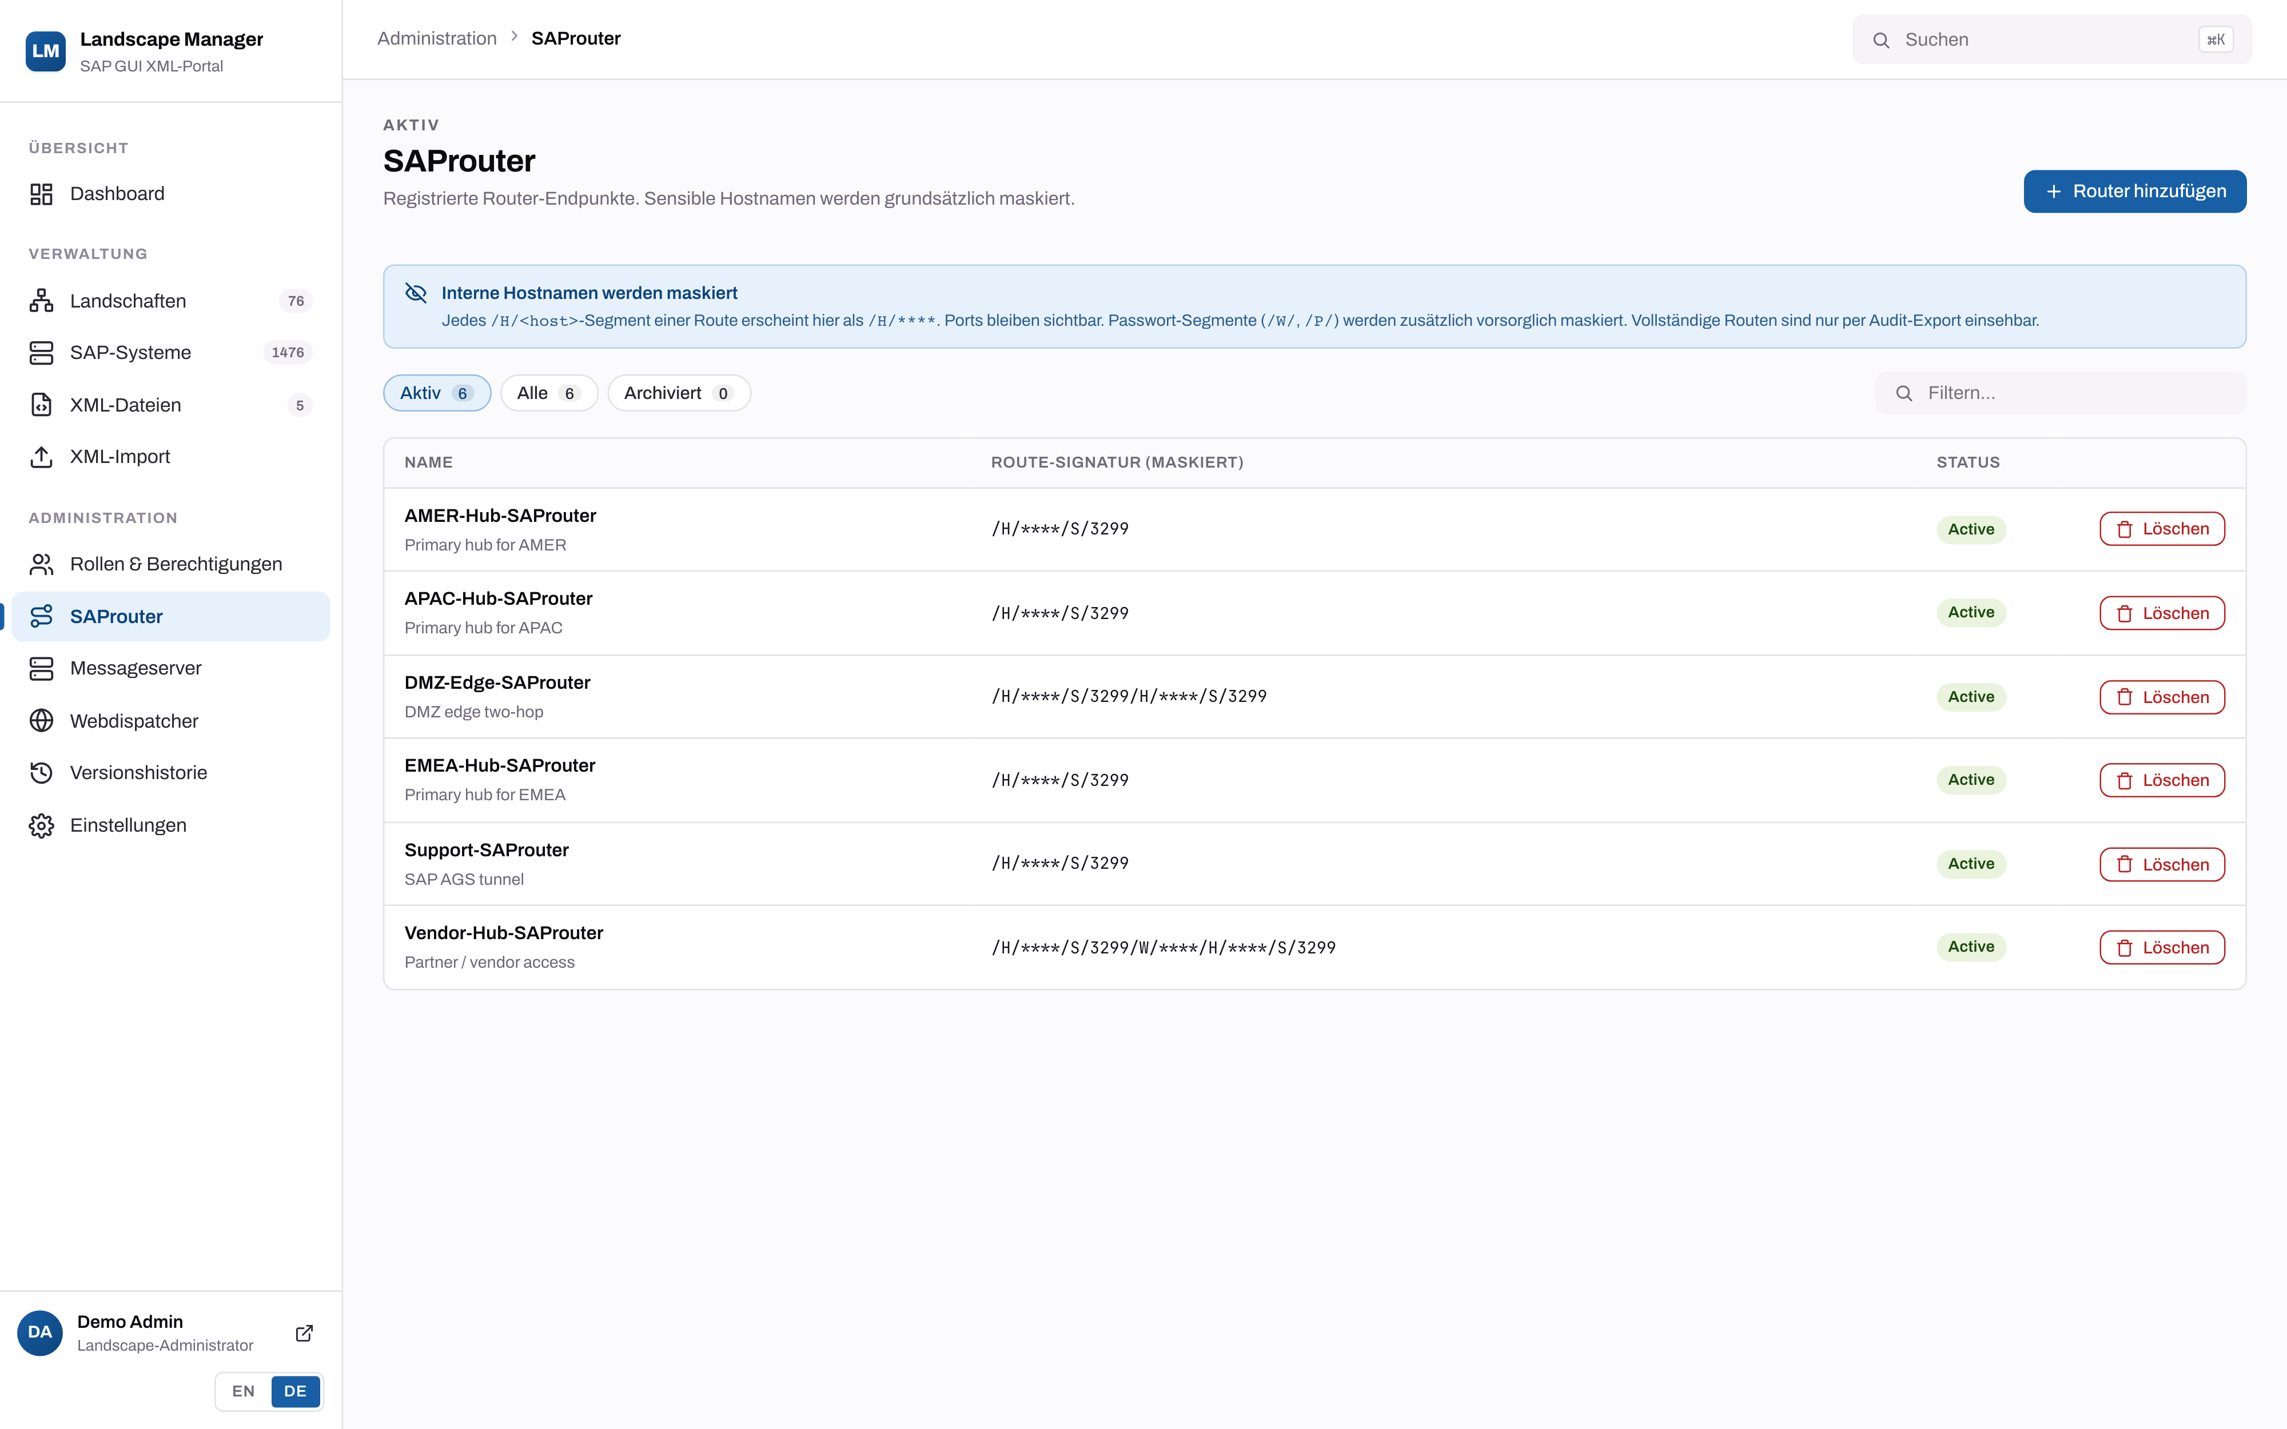Click the Demo Admin user name
The image size is (2287, 1429).
tap(130, 1322)
